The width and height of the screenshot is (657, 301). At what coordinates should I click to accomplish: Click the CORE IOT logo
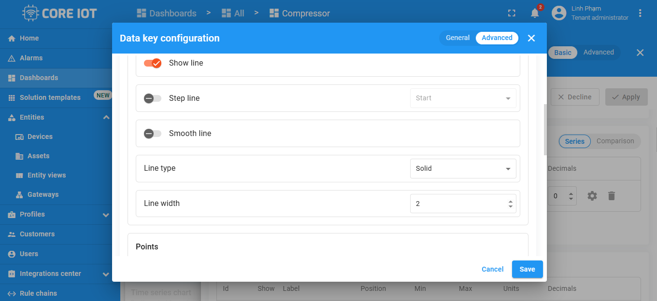(60, 13)
